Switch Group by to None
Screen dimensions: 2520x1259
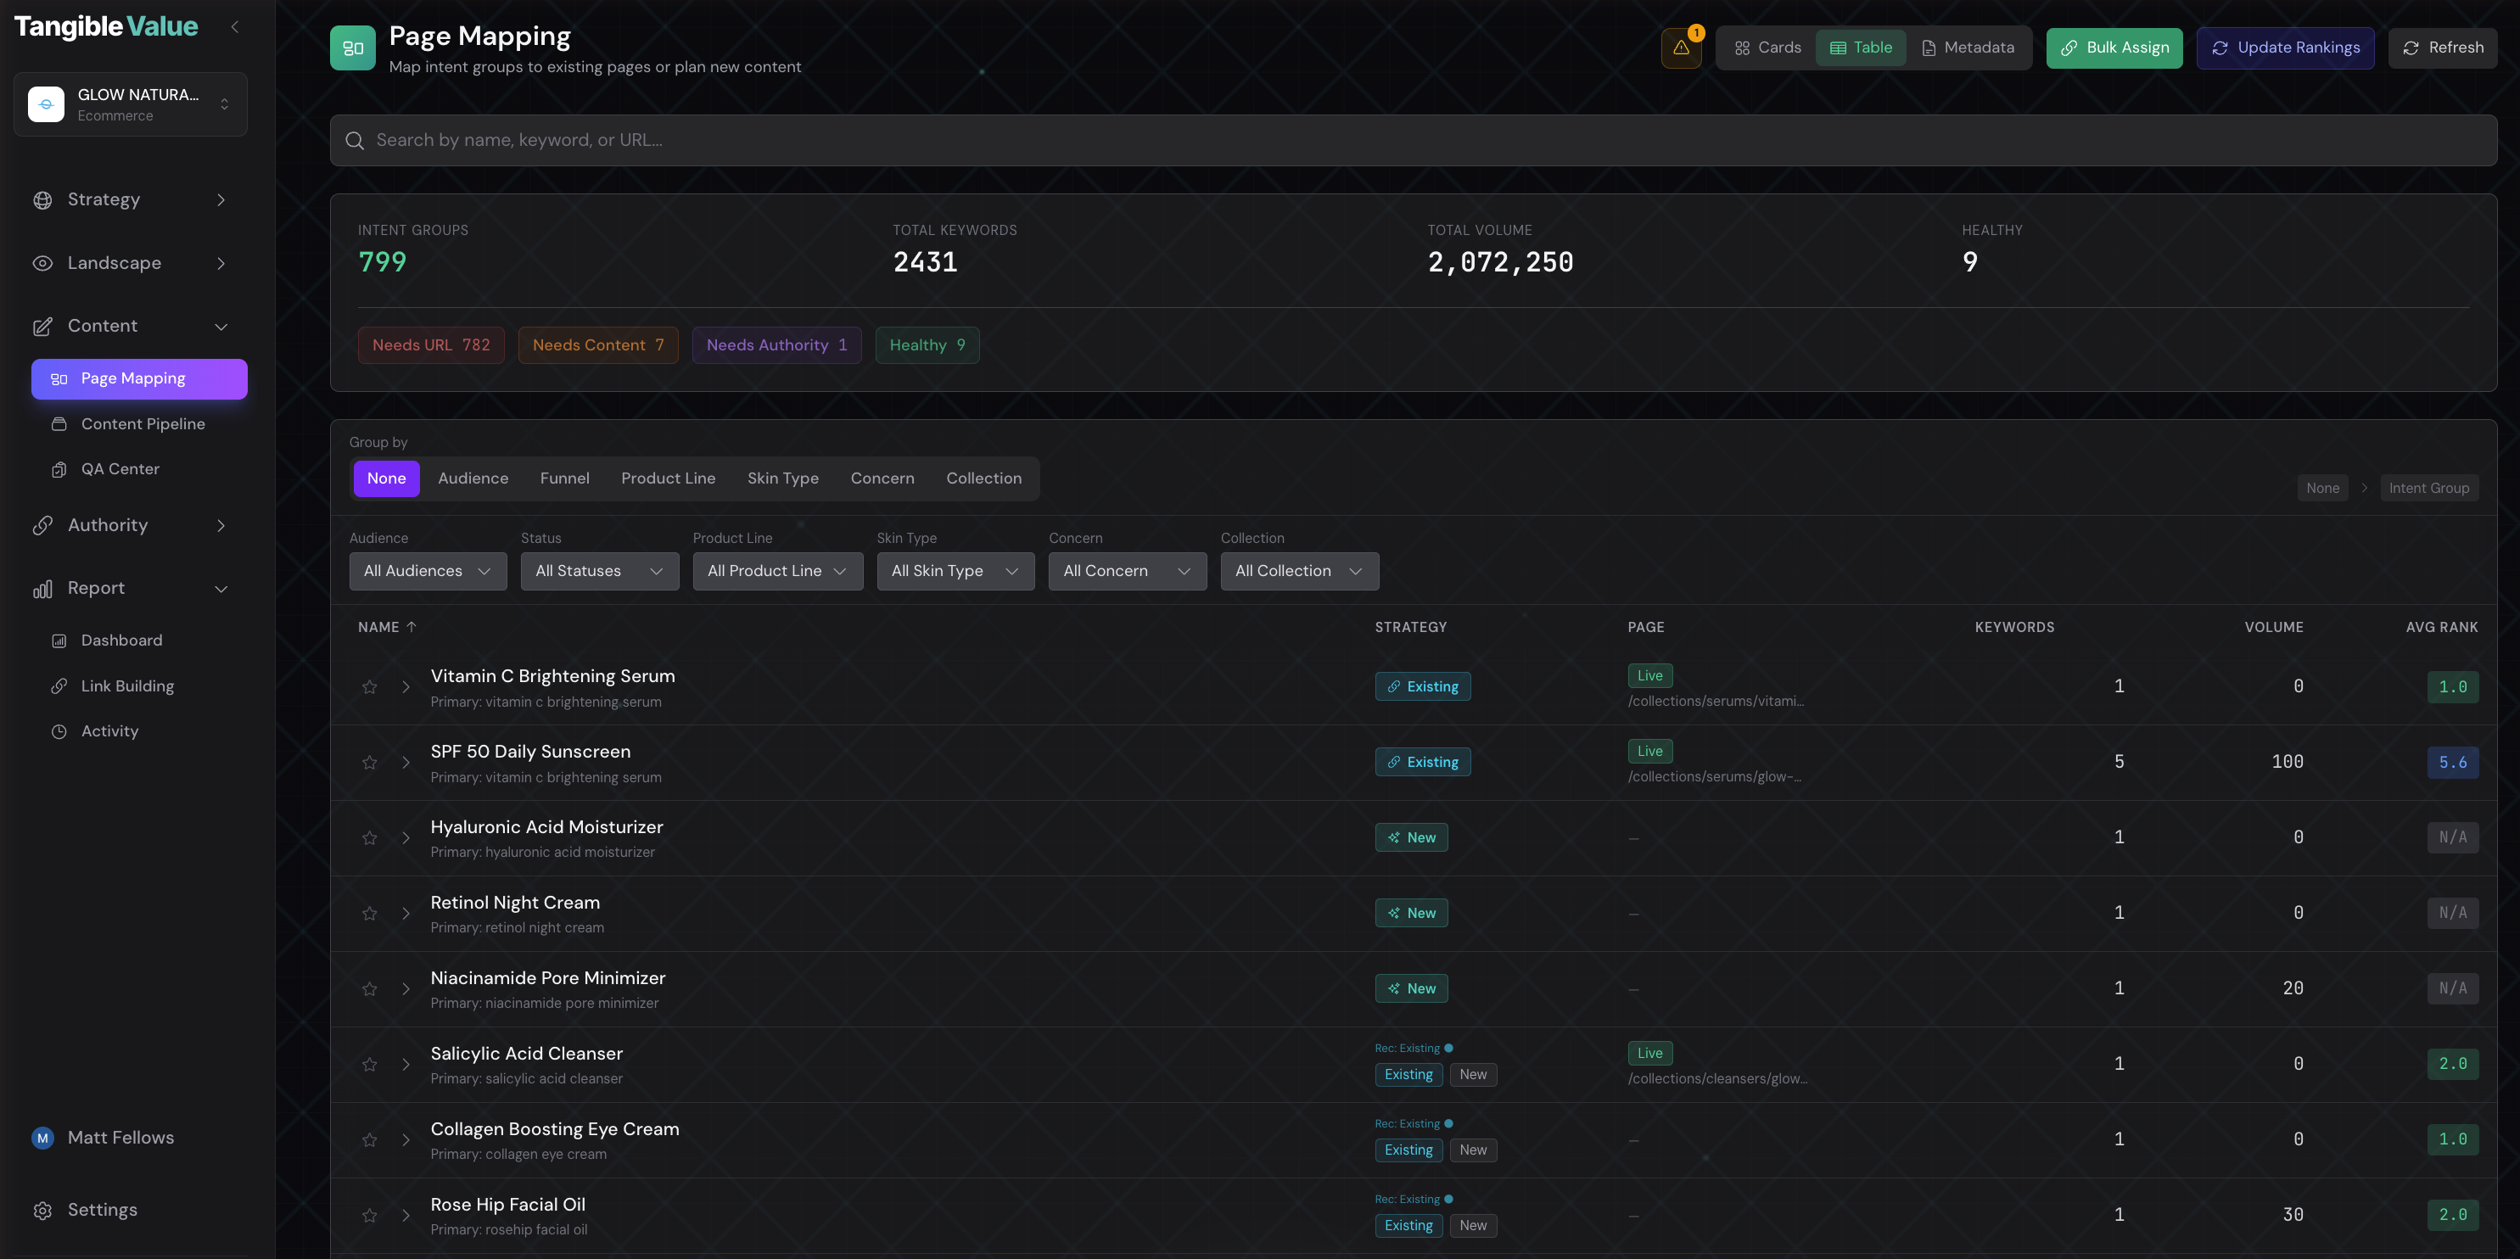click(386, 478)
